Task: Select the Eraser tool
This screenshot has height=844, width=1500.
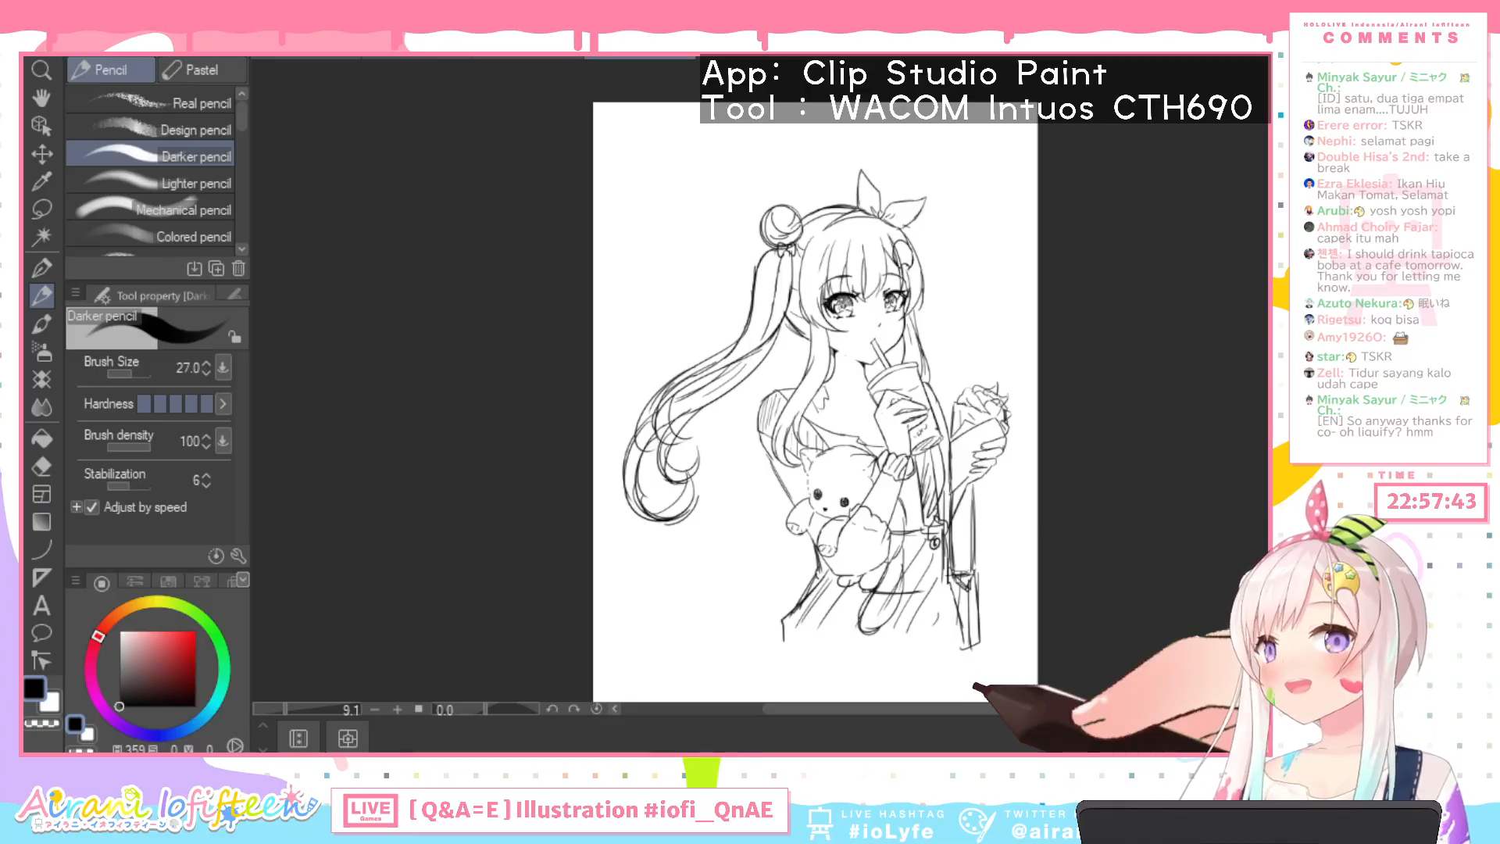Action: [41, 467]
